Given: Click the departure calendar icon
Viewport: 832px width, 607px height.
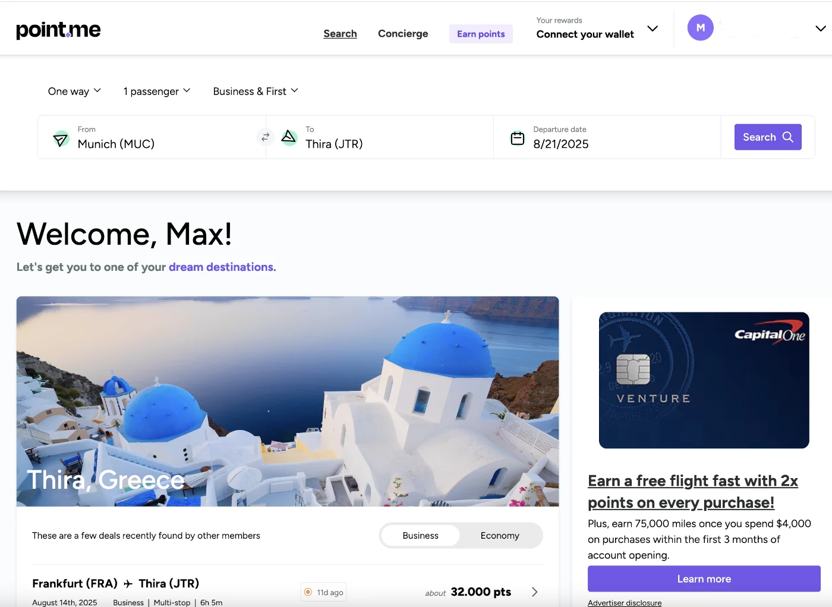Looking at the screenshot, I should click(x=518, y=138).
